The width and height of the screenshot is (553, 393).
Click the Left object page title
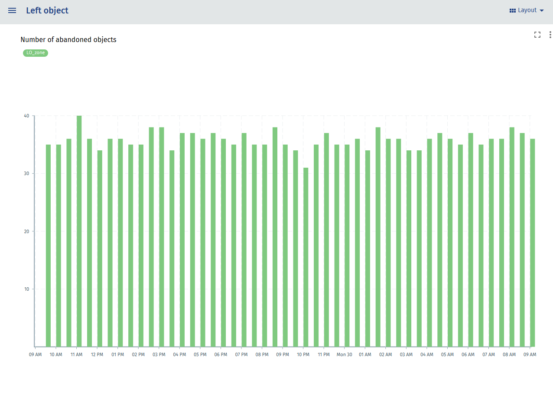[x=47, y=10]
